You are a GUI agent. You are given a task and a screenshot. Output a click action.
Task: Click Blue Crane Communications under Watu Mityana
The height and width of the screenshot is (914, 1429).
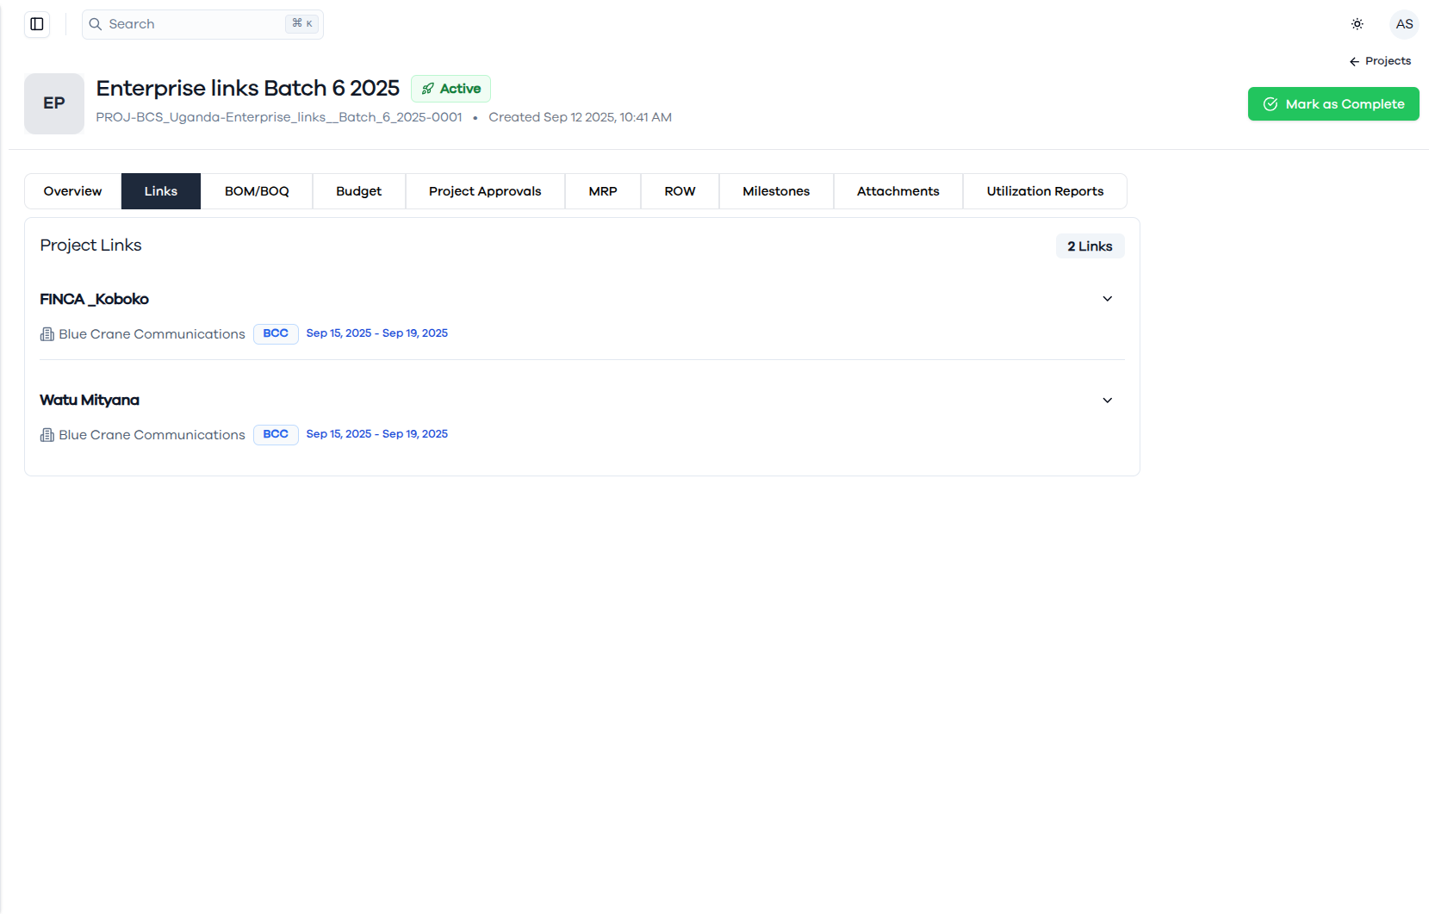[152, 435]
